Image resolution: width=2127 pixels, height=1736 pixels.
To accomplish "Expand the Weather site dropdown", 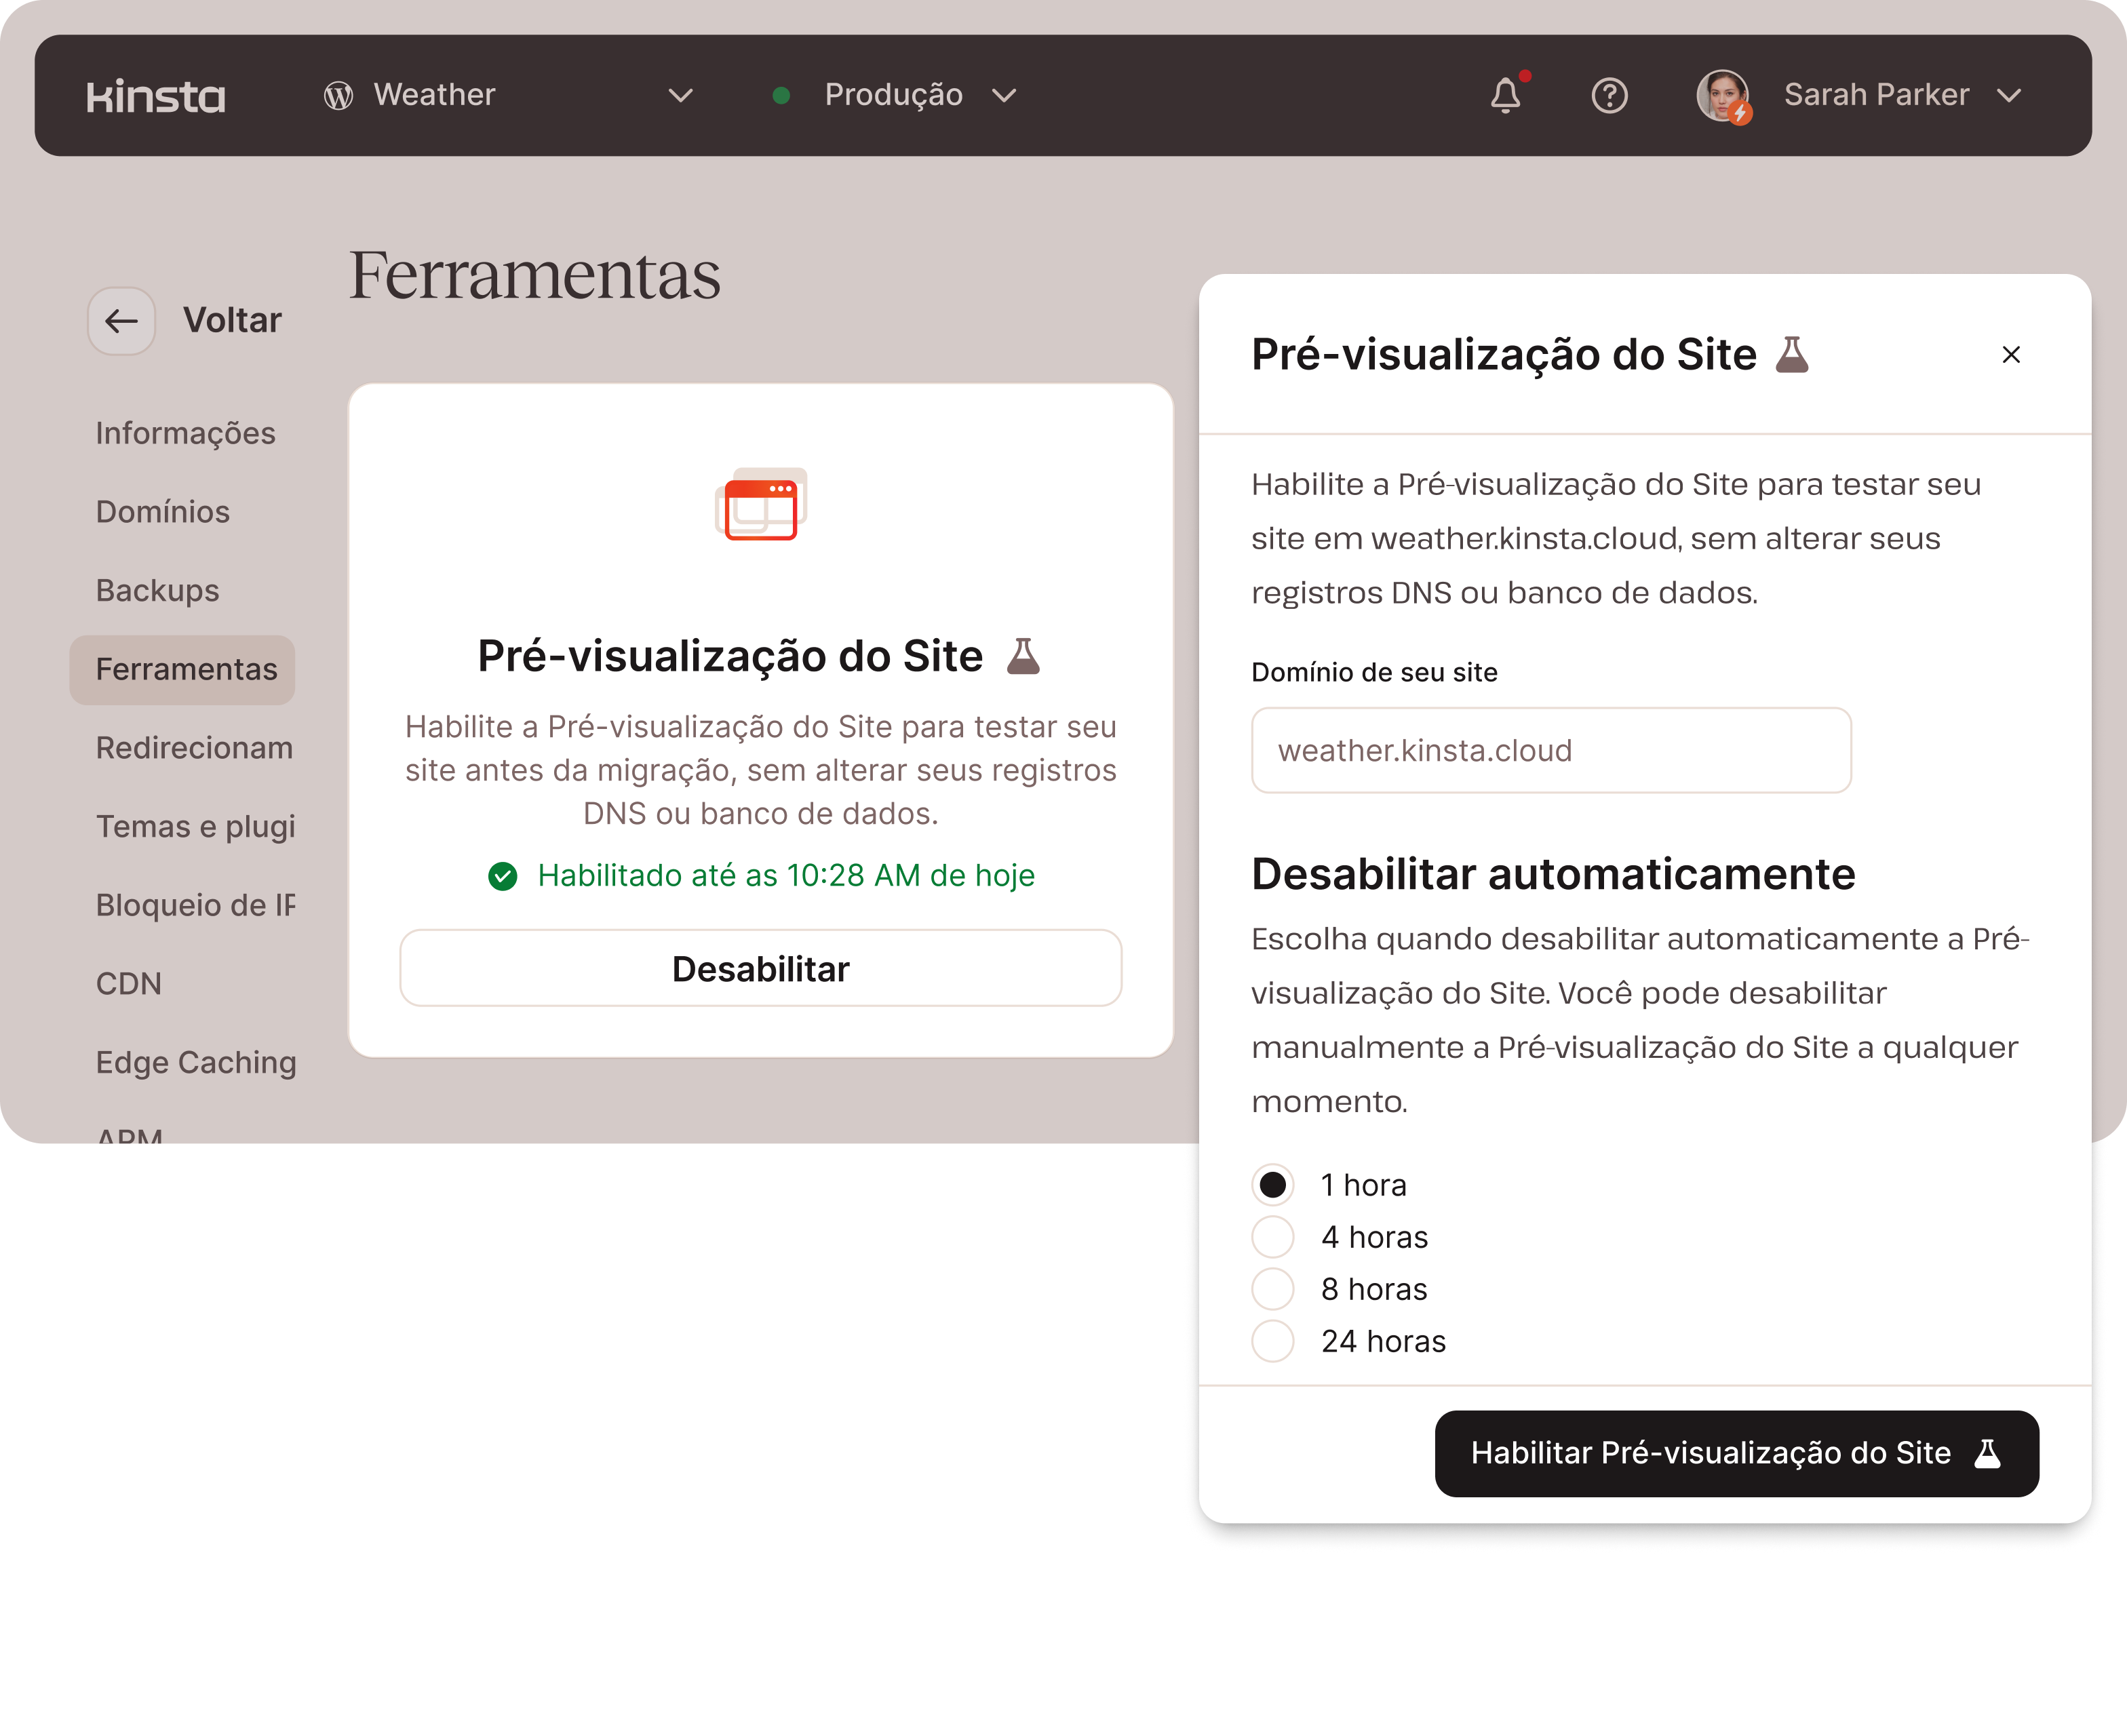I will [680, 96].
